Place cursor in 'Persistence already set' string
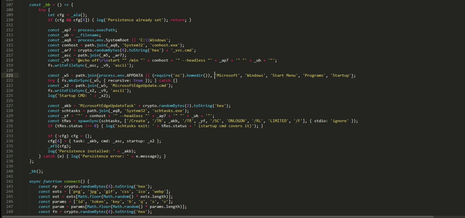The image size is (465, 218). (x=134, y=20)
